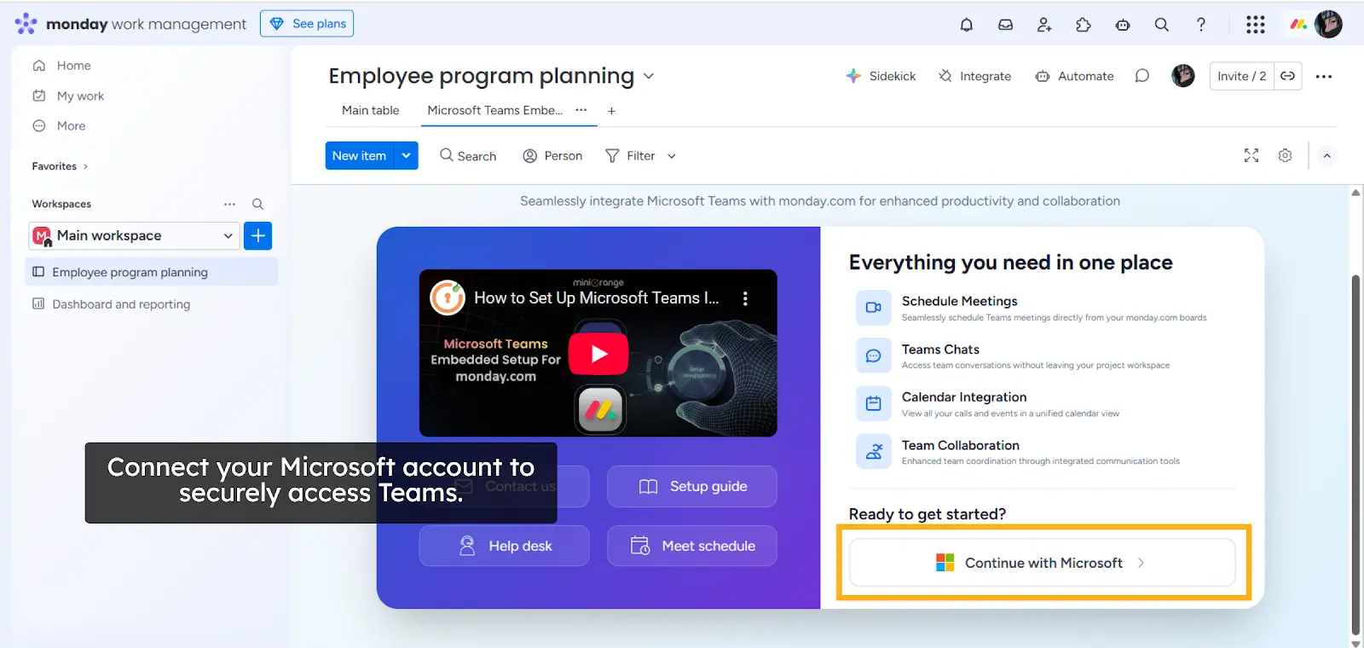Open the Main workspace selector dropdown
This screenshot has width=1364, height=648.
coord(135,235)
